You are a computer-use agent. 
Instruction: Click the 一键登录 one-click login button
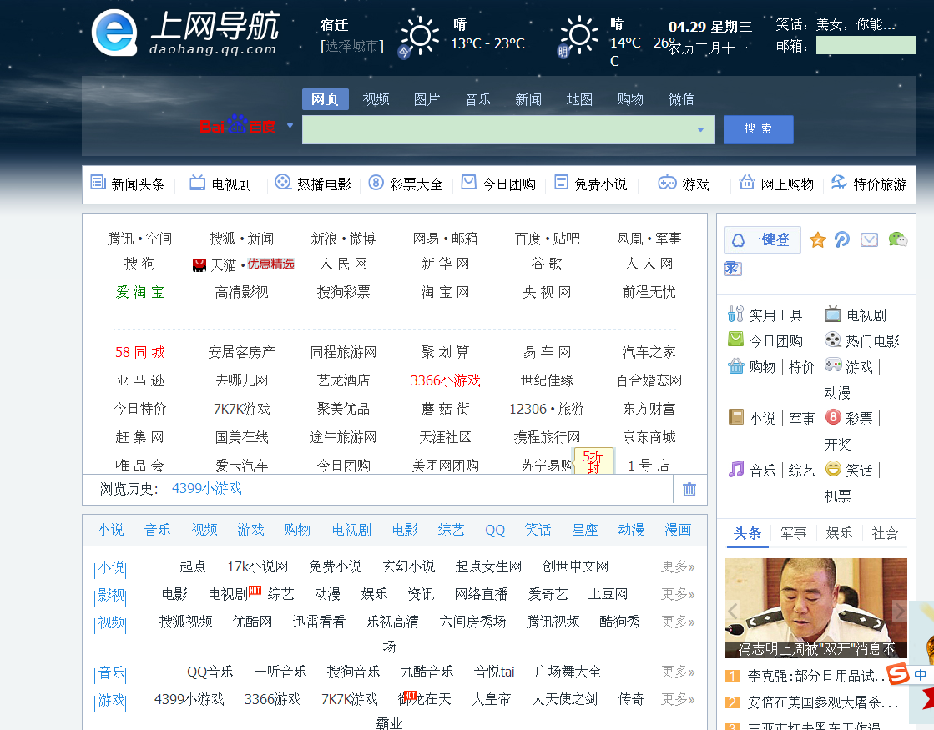(762, 240)
